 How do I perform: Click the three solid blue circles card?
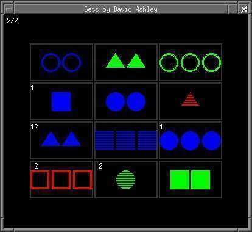point(191,140)
